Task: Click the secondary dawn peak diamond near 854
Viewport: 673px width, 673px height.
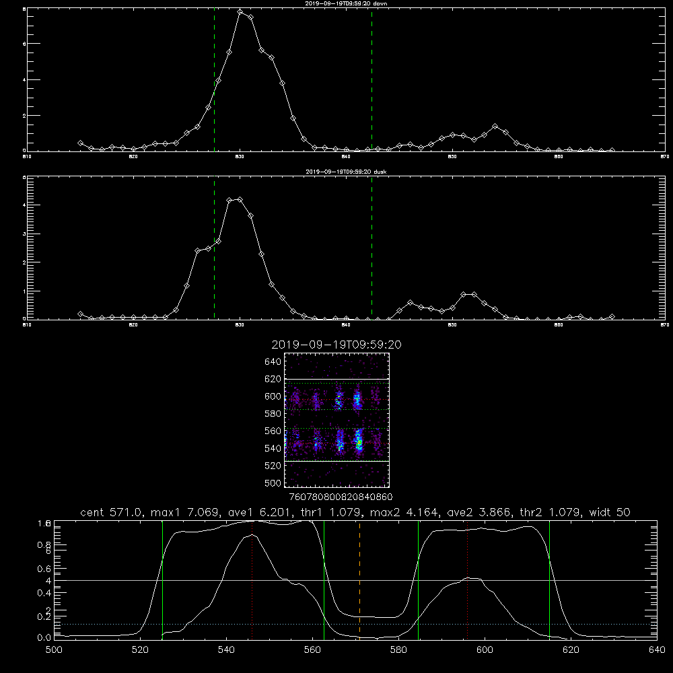Action: [495, 127]
